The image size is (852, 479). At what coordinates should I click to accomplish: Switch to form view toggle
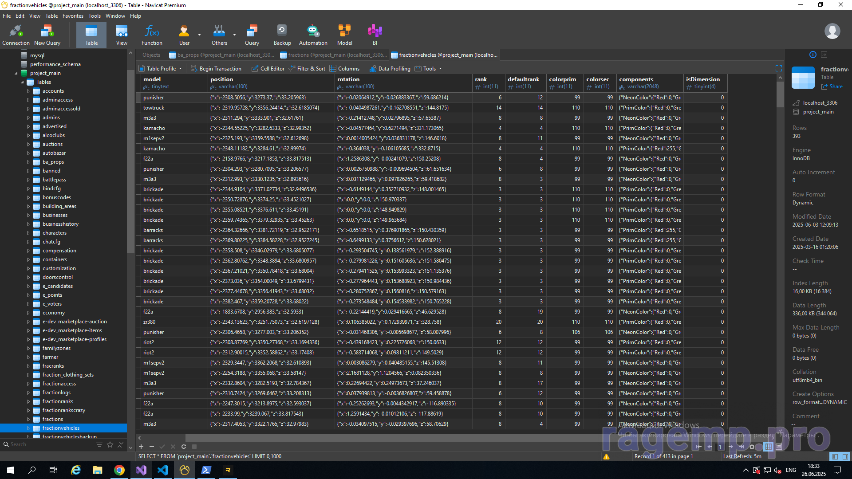[x=779, y=447]
